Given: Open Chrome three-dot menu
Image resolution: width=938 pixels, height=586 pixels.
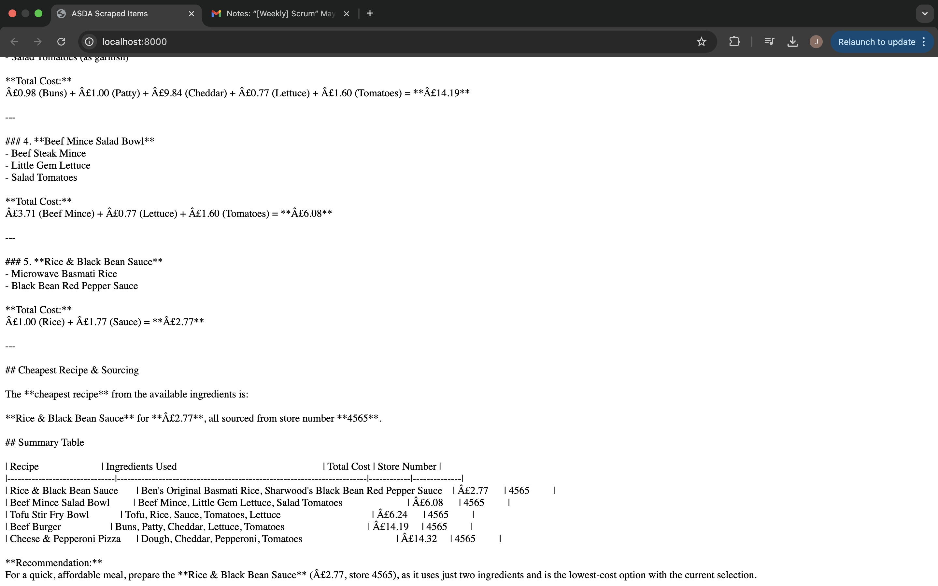Looking at the screenshot, I should 924,42.
